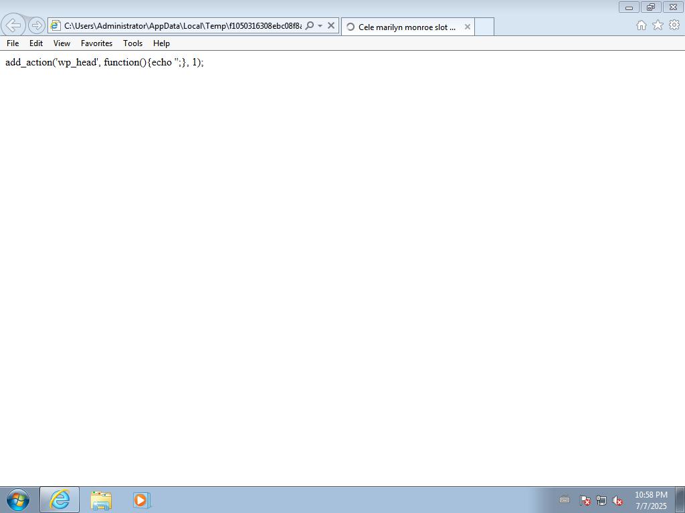Open the View menu
Viewport: 685px width, 513px height.
(x=62, y=43)
